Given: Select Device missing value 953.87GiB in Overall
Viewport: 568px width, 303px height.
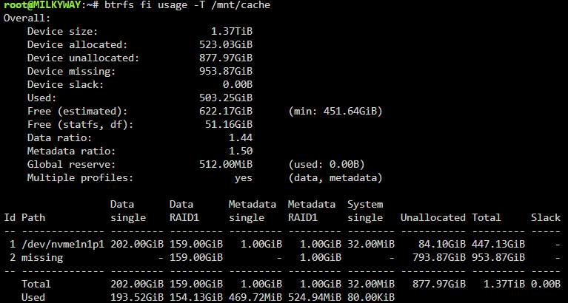Looking at the screenshot, I should pyautogui.click(x=226, y=71).
